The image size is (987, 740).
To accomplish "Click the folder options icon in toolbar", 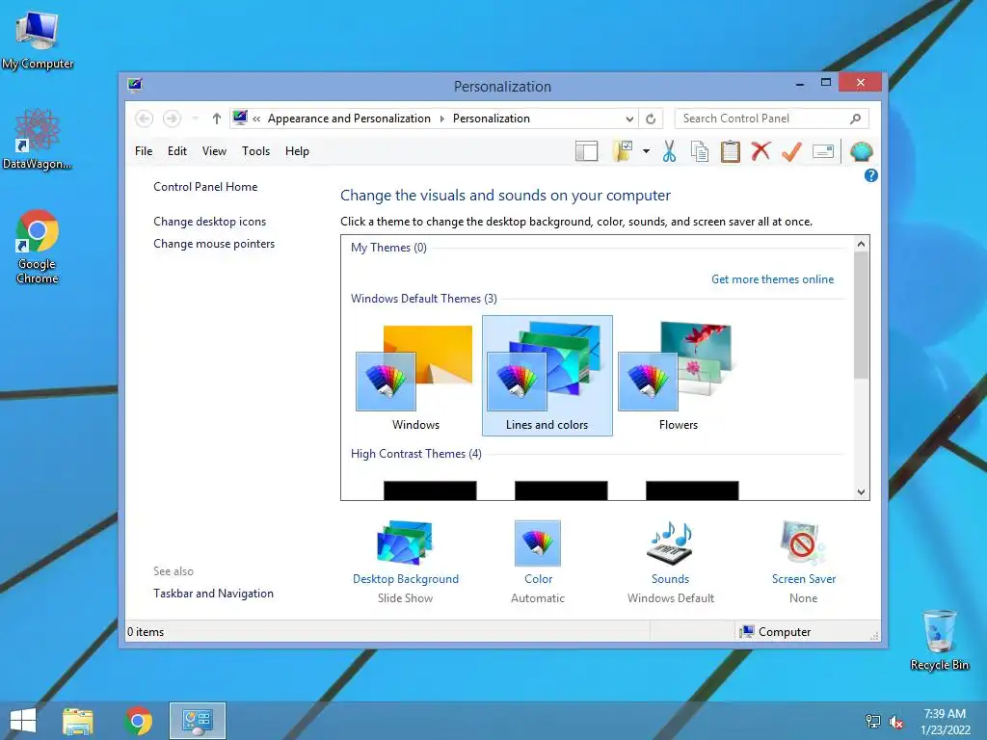I will 623,151.
